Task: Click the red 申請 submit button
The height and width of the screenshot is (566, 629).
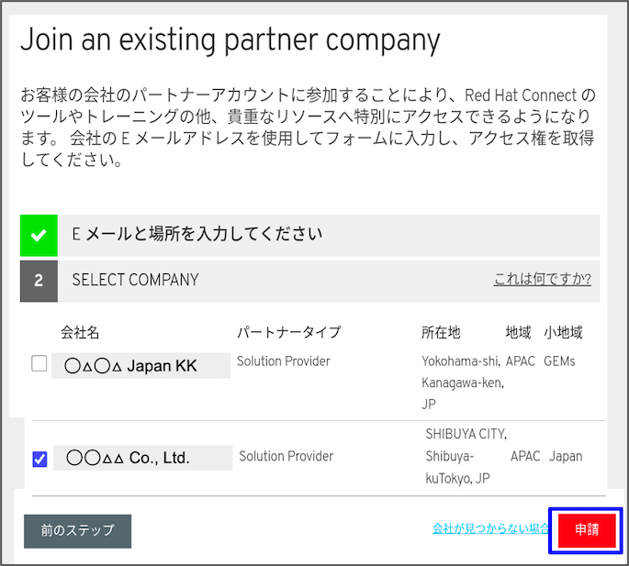Action: (x=587, y=530)
